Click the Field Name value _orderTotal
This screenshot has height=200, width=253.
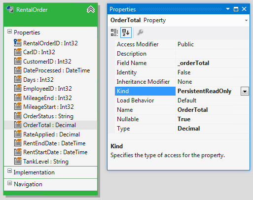[x=193, y=63]
